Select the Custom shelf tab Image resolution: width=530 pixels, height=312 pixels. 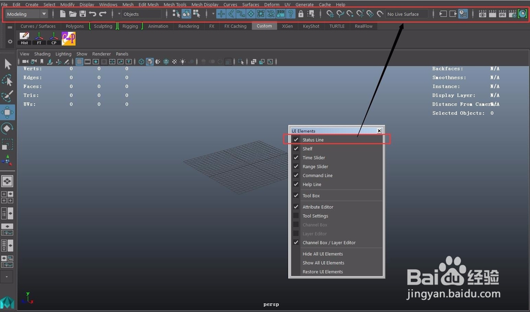(x=264, y=26)
